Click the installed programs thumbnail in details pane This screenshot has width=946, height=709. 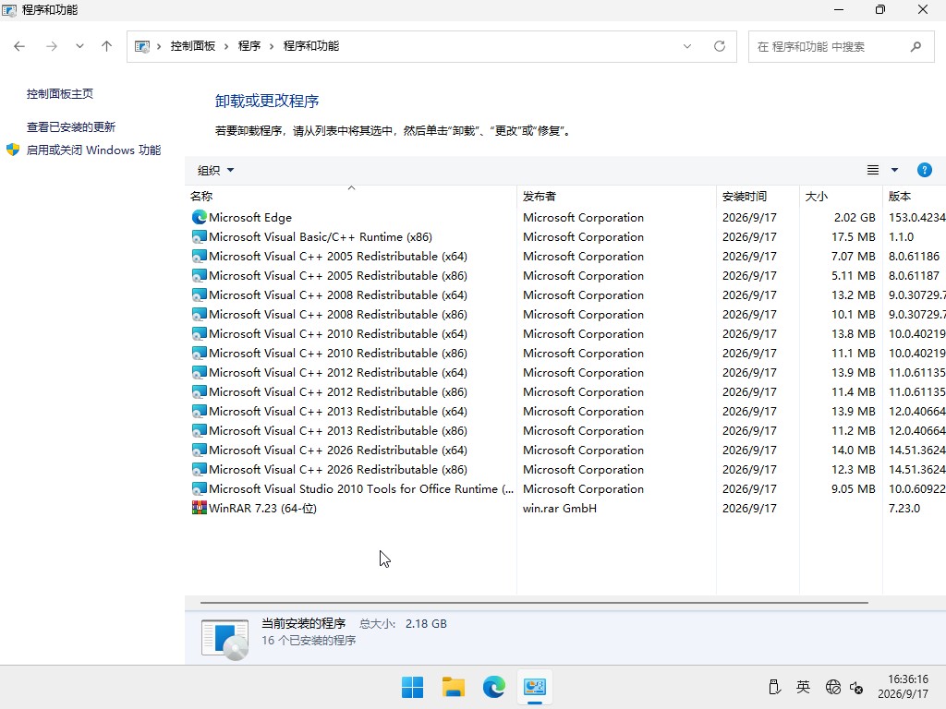coord(224,639)
